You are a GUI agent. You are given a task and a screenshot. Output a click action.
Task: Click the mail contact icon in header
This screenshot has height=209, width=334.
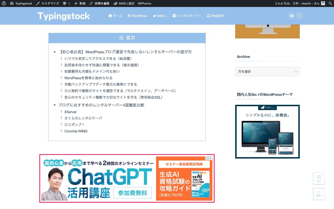(x=292, y=16)
